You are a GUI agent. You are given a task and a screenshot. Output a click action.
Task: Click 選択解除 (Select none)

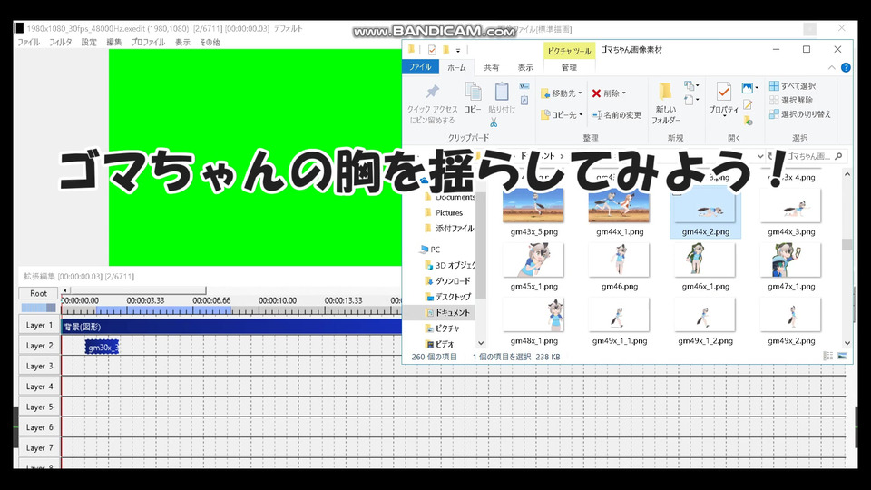click(791, 100)
